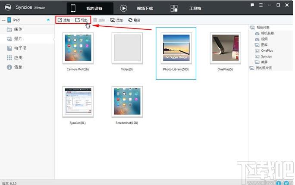The height and width of the screenshot is (185, 295).
Task: Open the feedback speech-bubble icon
Action: pyautogui.click(x=252, y=5)
